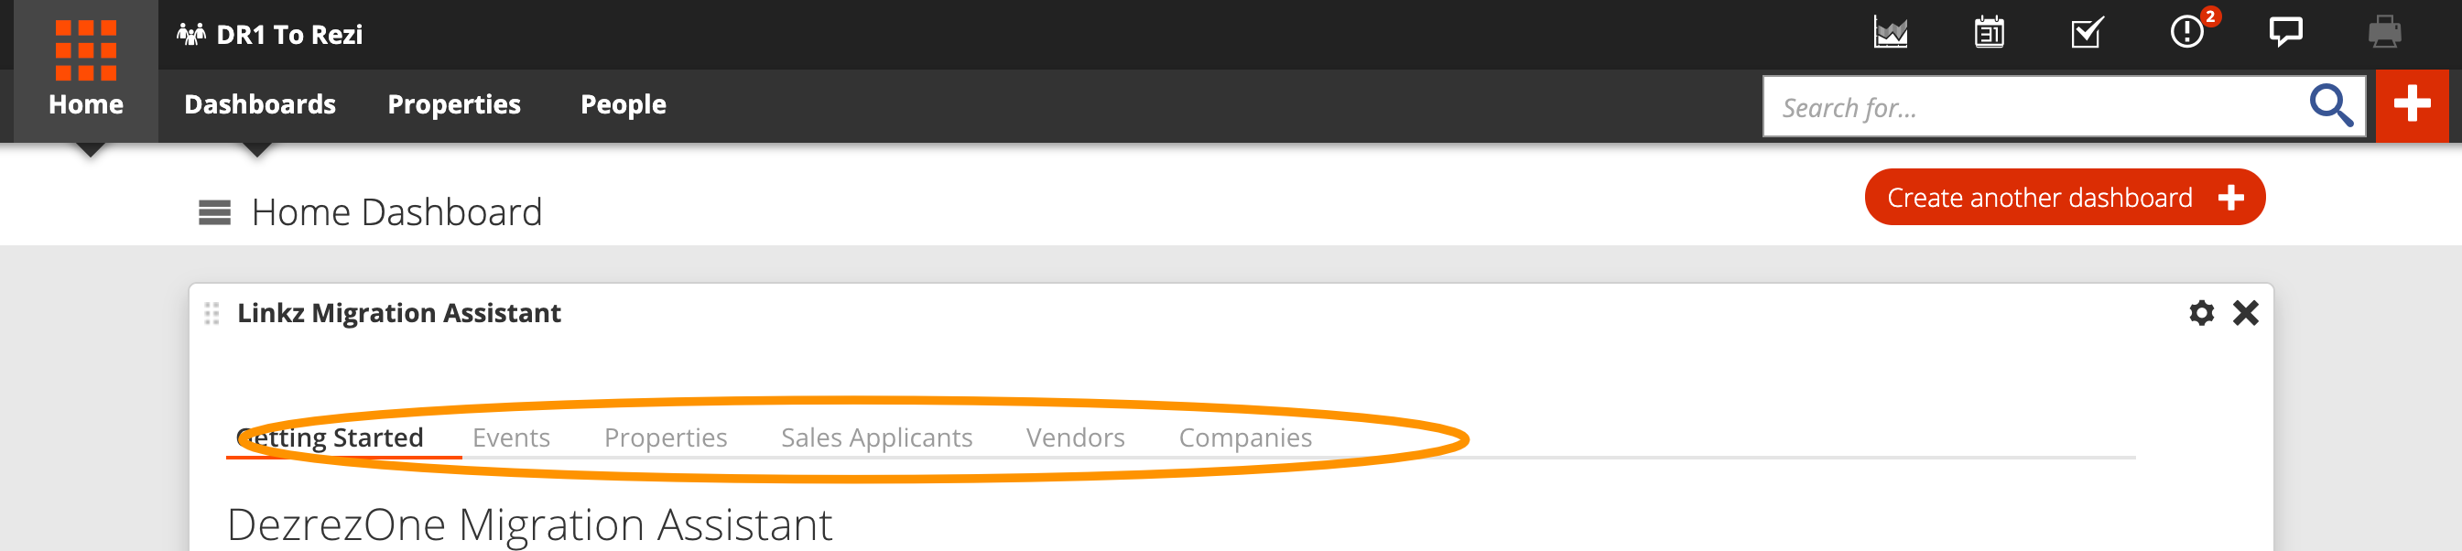2462x551 pixels.
Task: Close the Linkz Migration Assistant widget
Action: 2245,312
